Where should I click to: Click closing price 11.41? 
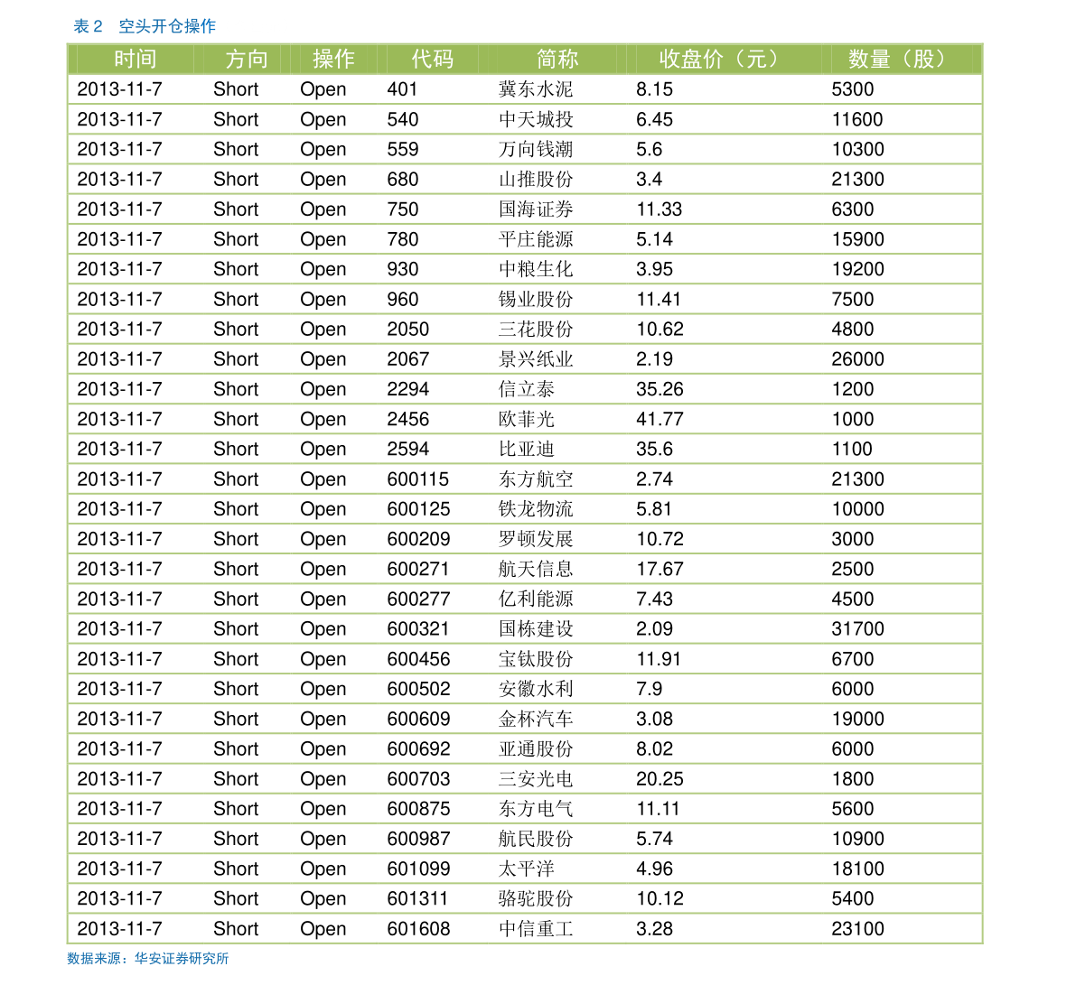pos(659,299)
